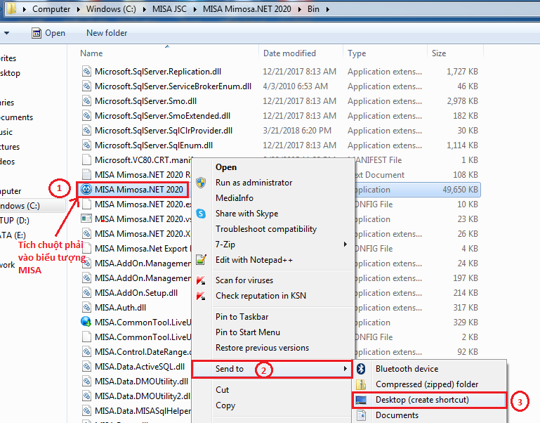Click the Kaspersky icon beside Scan for viruses

pyautogui.click(x=201, y=280)
